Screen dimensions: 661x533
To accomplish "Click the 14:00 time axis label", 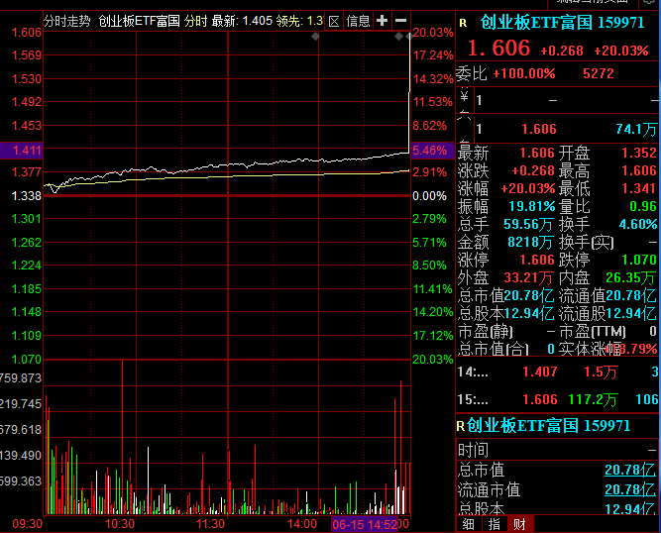I will click(302, 524).
